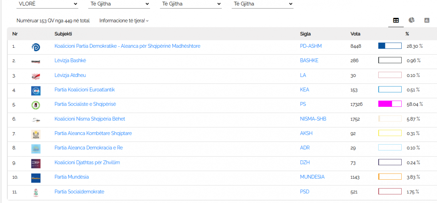Switch to pie chart view icon
The height and width of the screenshot is (203, 437).
coord(412,20)
